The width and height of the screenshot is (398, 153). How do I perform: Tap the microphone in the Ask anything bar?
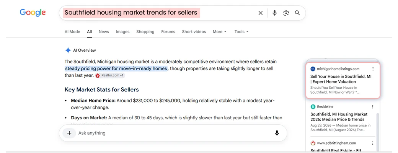click(277, 133)
